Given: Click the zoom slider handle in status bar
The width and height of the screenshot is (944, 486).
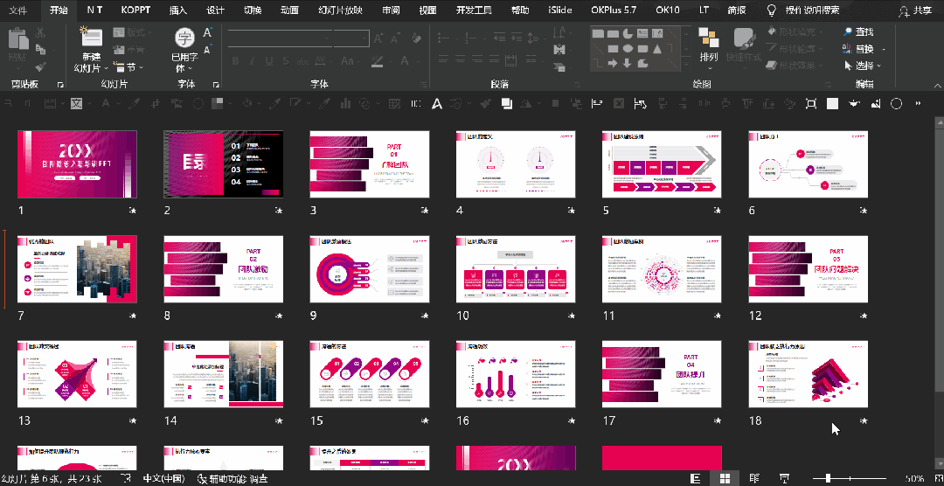Looking at the screenshot, I should [829, 478].
